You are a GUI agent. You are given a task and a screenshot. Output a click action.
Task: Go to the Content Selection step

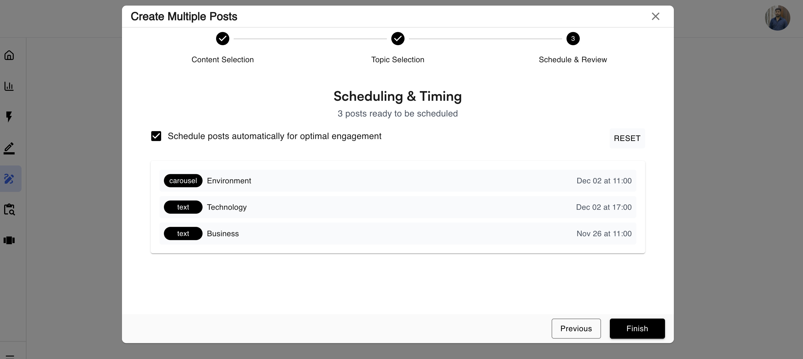tap(223, 39)
